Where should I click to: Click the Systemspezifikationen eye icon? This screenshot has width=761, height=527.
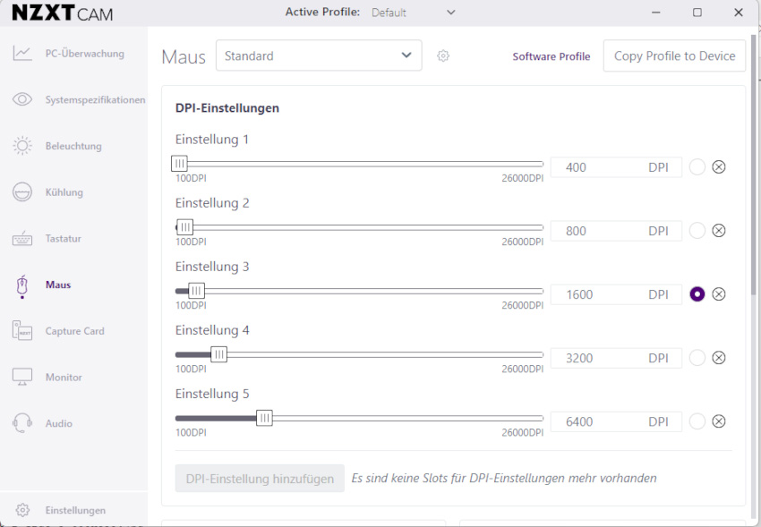click(22, 99)
